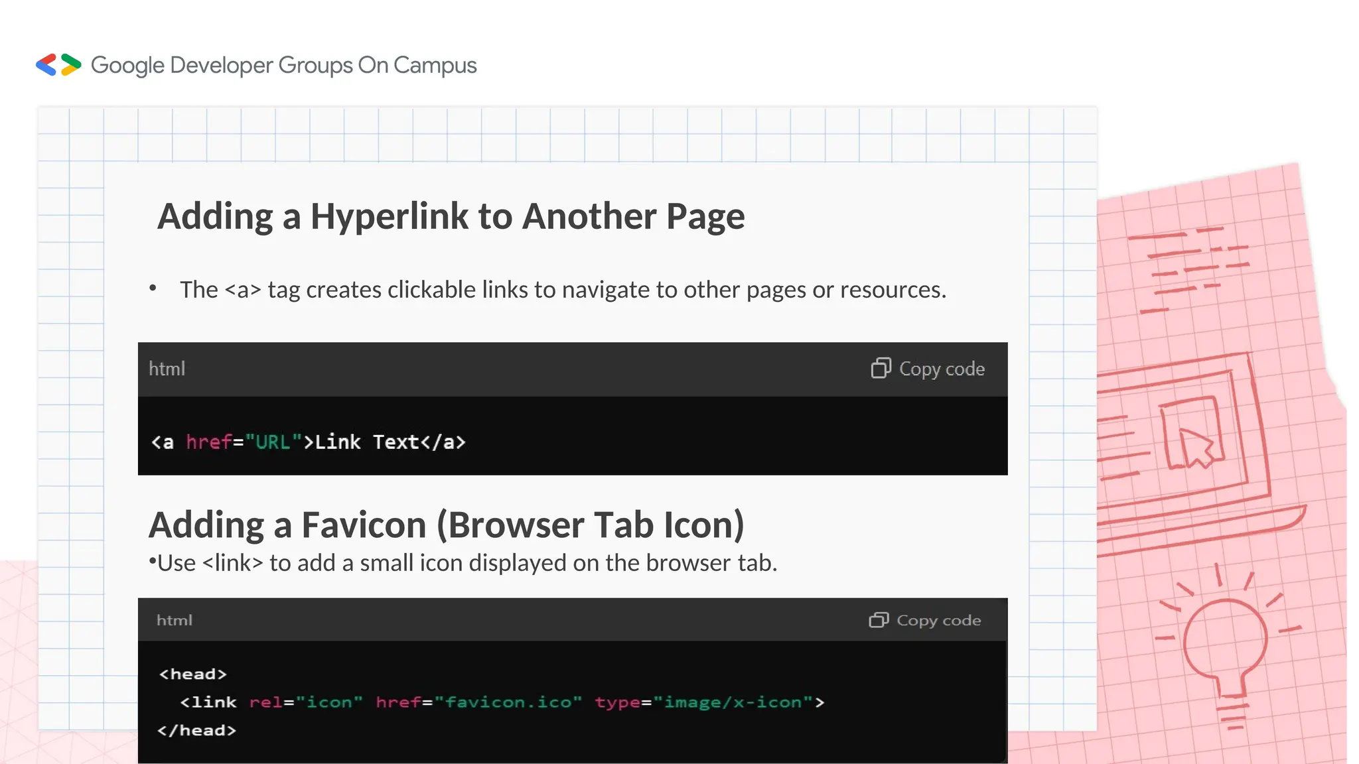Click the bullet about the <a> tag
Viewport: 1359px width, 764px height.
[x=562, y=290]
